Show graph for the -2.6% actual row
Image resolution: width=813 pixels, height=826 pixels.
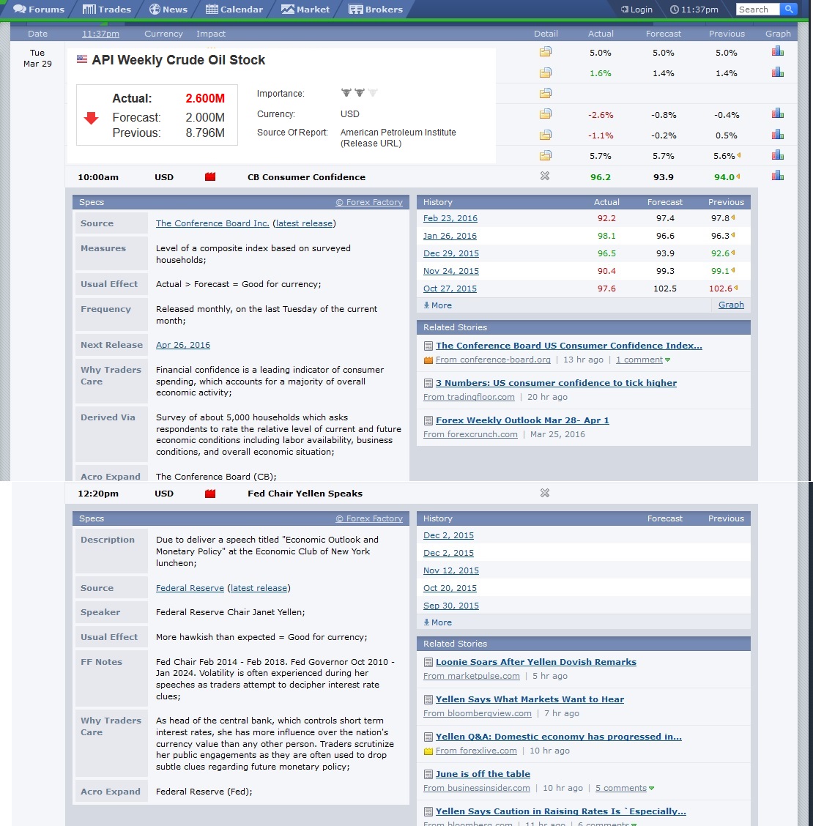778,114
